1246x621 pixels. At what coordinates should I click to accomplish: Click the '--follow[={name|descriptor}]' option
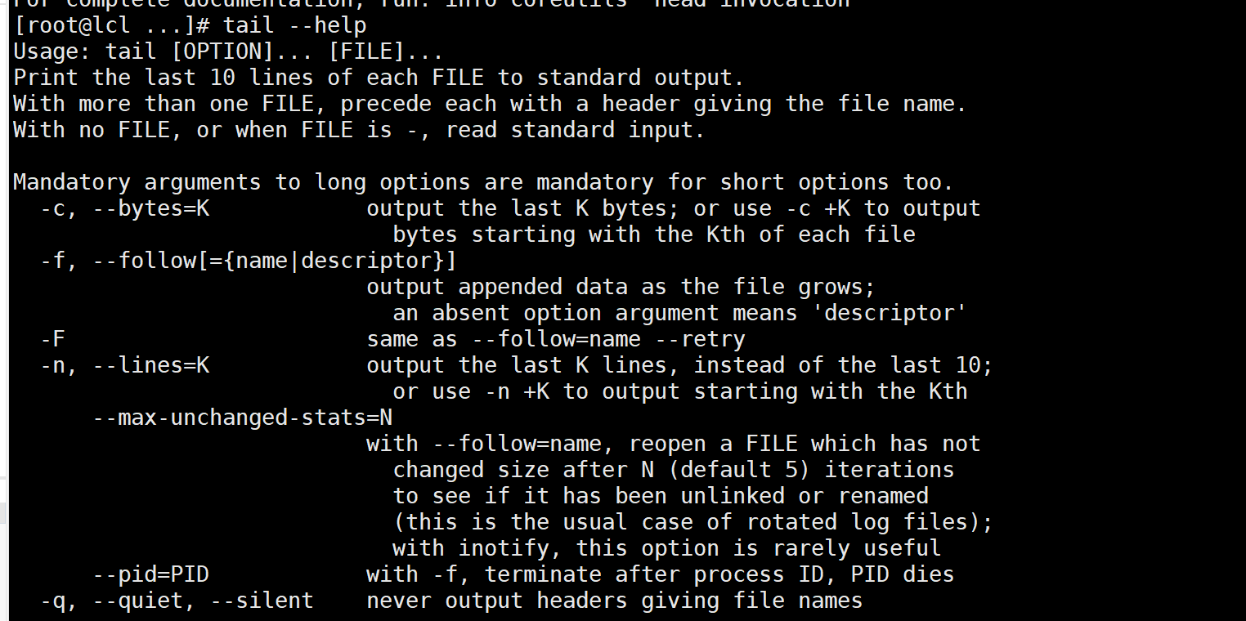[x=275, y=261]
